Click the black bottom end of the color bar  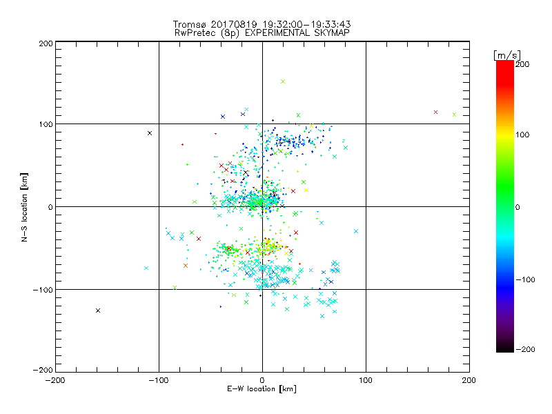point(505,348)
